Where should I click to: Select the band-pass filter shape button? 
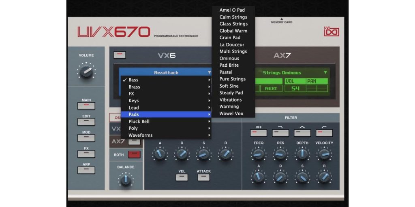point(302,133)
